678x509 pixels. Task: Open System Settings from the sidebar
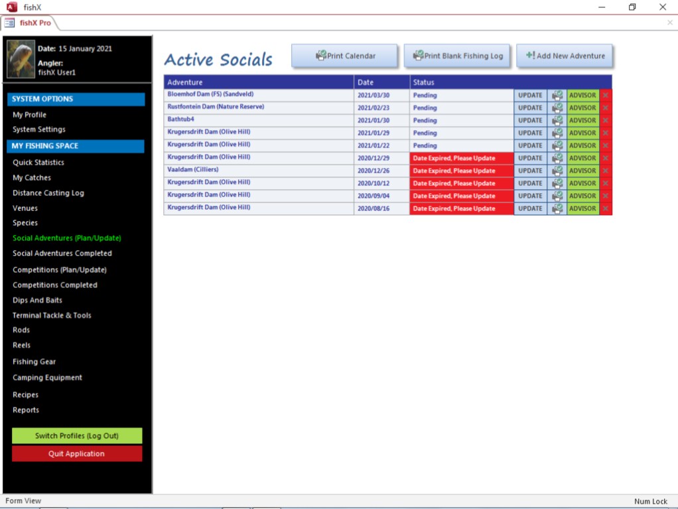(39, 130)
